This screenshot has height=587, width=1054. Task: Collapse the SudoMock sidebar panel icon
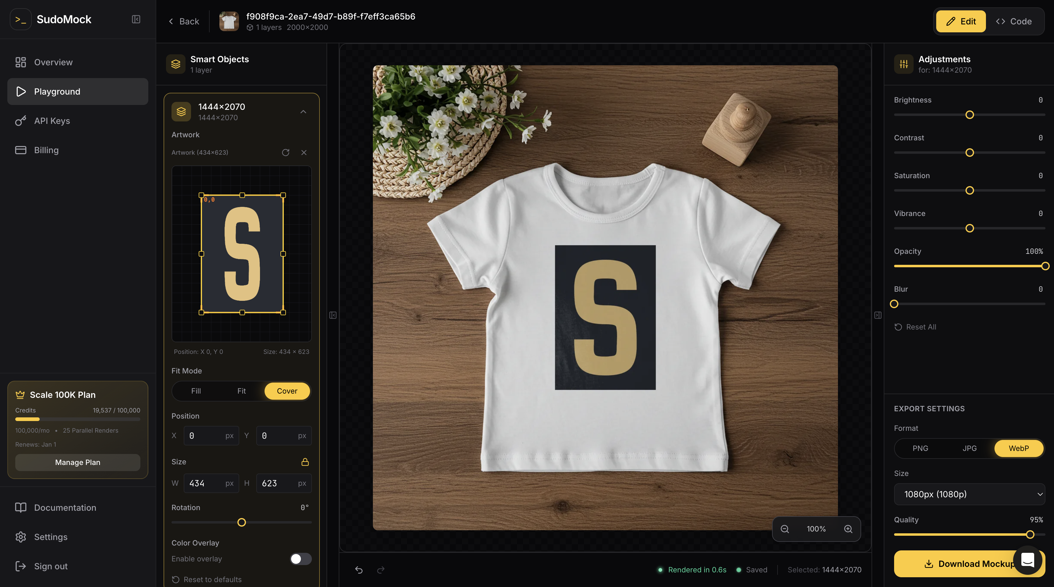tap(136, 19)
